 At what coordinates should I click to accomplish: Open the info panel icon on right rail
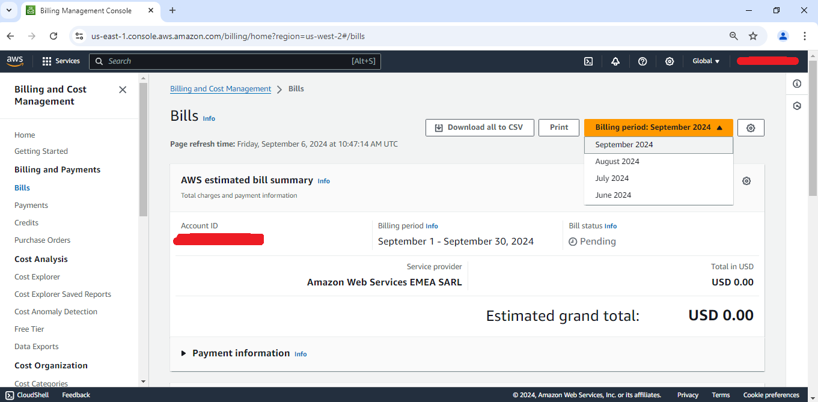coord(797,84)
